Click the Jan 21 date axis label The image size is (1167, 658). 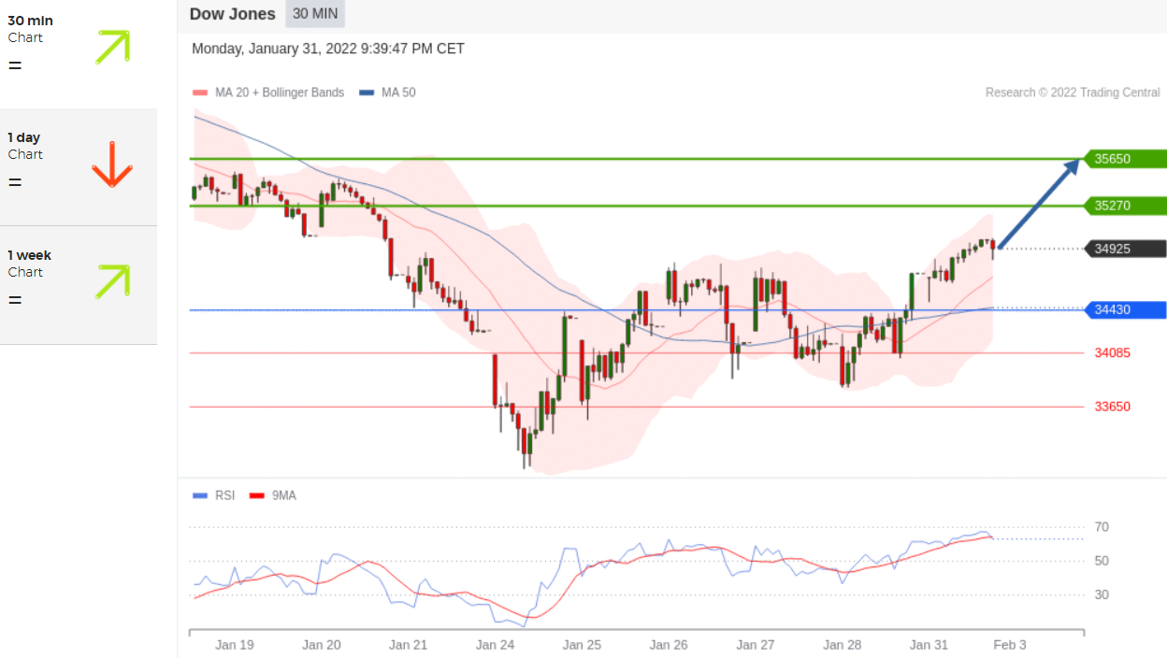[409, 645]
